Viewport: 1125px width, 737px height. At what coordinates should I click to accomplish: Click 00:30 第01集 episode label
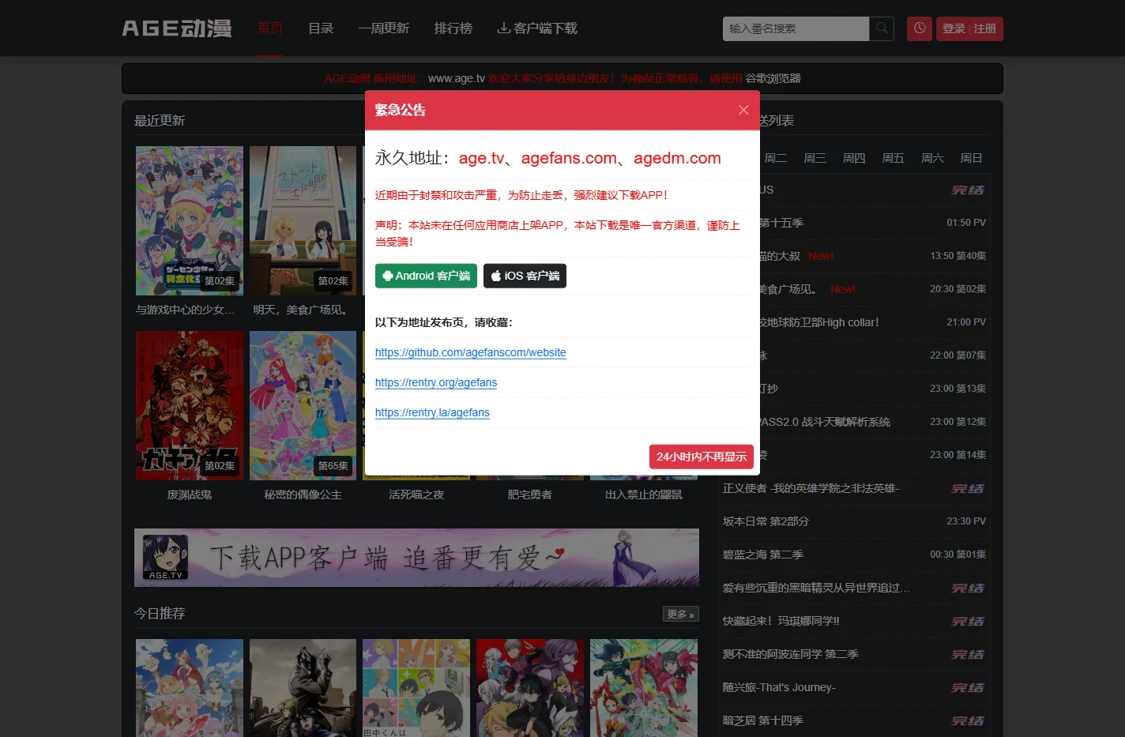[958, 555]
